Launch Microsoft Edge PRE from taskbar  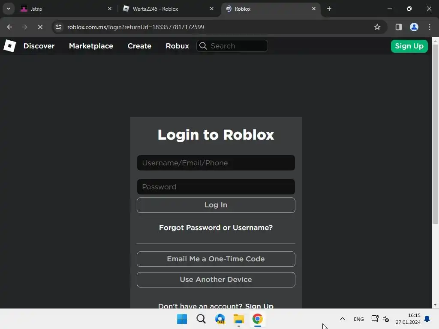(220, 319)
